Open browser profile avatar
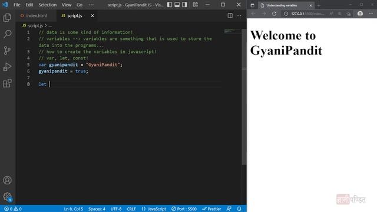This screenshot has width=377, height=212. [x=360, y=14]
